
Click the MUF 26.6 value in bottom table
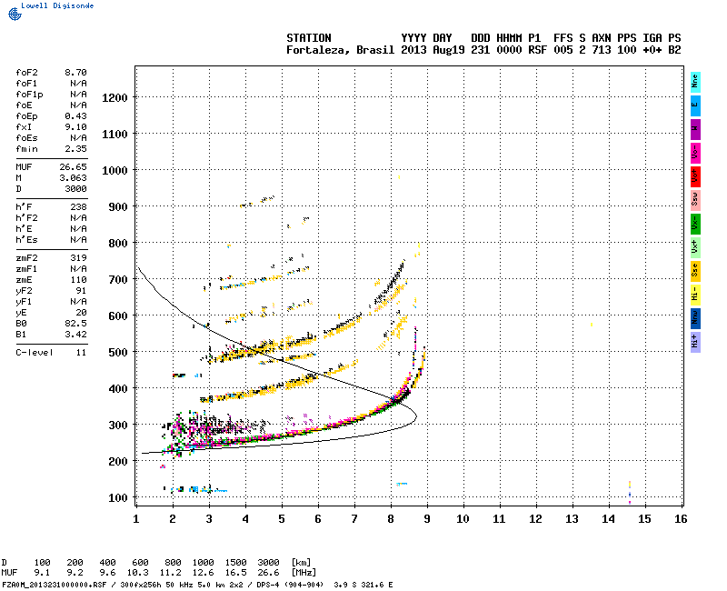coord(268,573)
